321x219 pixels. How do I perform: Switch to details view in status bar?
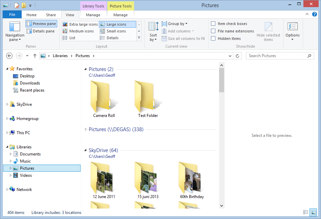[x=306, y=212]
